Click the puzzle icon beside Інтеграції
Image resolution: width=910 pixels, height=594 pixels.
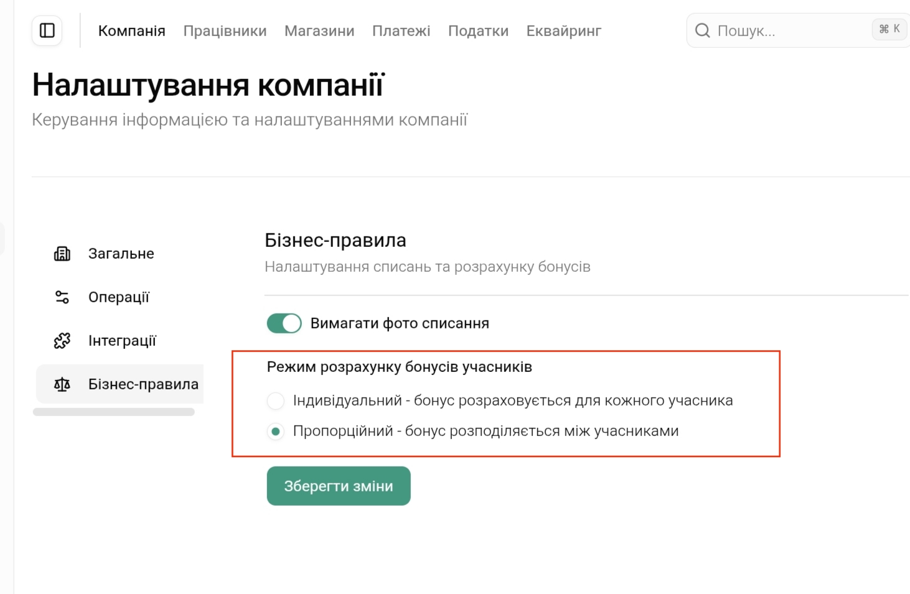(62, 341)
